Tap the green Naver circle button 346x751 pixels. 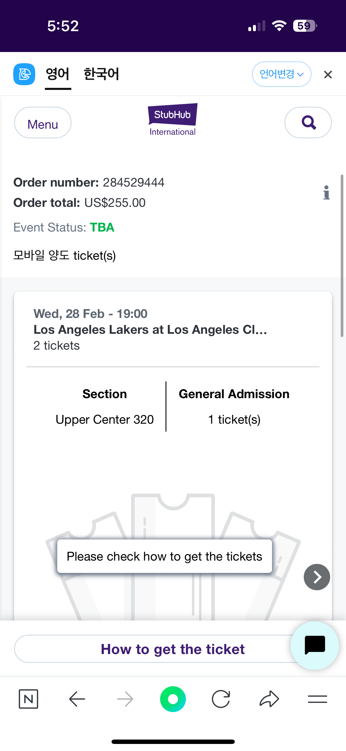(x=173, y=699)
